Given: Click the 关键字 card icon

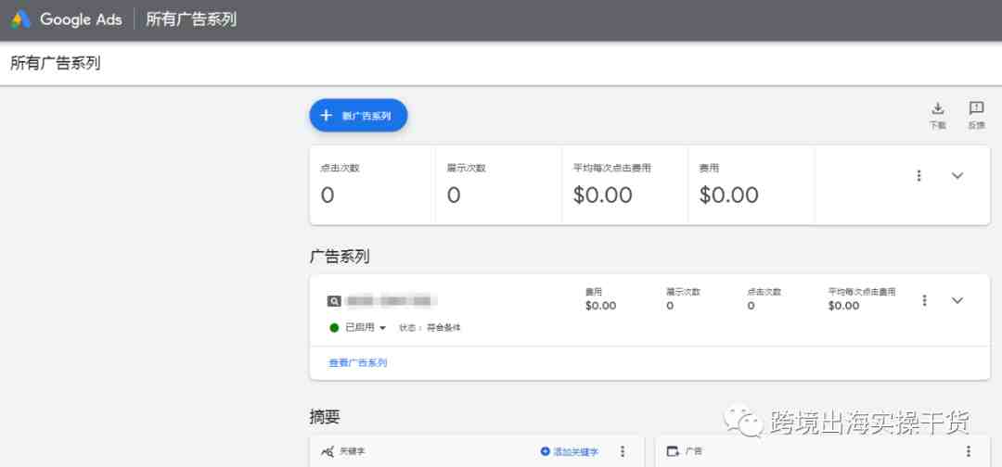Looking at the screenshot, I should click(x=328, y=451).
